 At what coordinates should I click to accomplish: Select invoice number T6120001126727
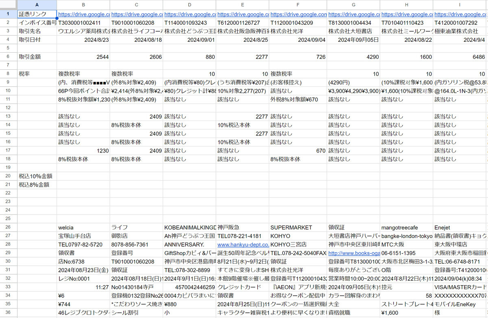click(x=242, y=23)
